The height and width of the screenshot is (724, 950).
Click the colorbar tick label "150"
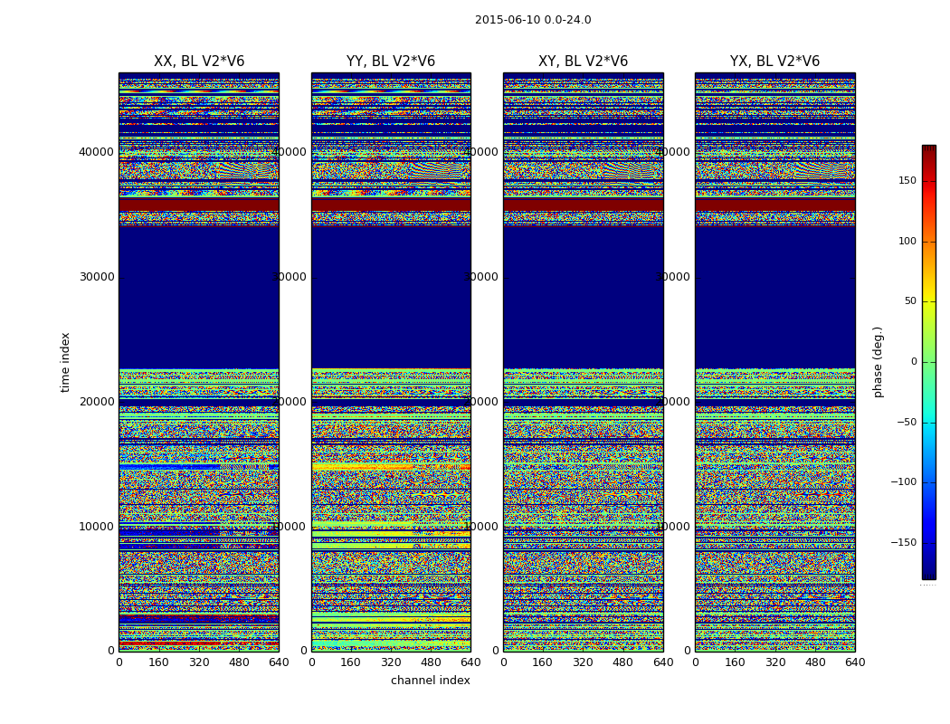click(x=907, y=181)
